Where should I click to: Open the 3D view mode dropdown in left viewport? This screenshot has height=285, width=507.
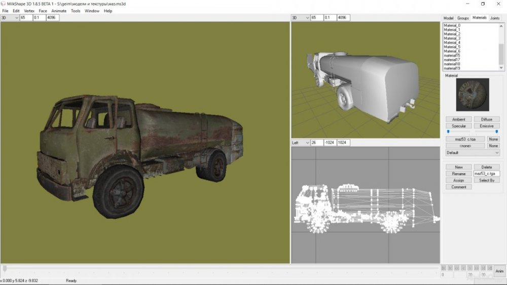[x=10, y=18]
